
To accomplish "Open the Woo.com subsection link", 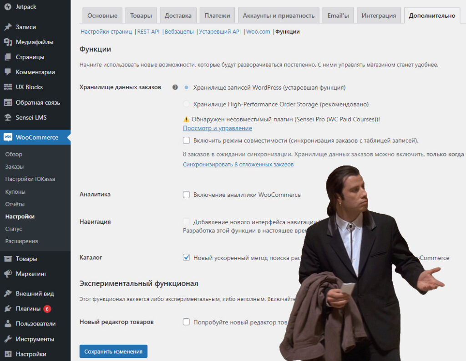I will click(x=258, y=31).
